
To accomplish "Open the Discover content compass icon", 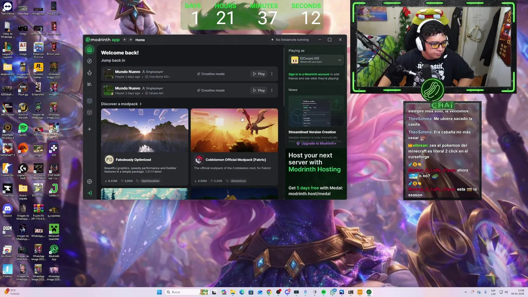I will [90, 61].
